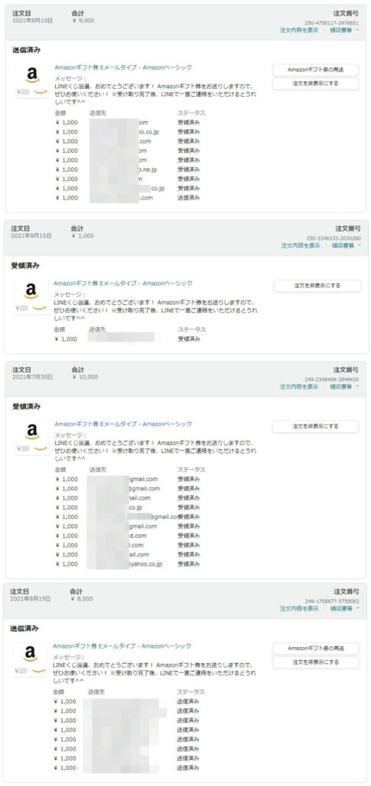Open Amazon gift card thumbnail in 2021年8月19日 order
Viewport: 371px width, 786px height.
(x=31, y=659)
